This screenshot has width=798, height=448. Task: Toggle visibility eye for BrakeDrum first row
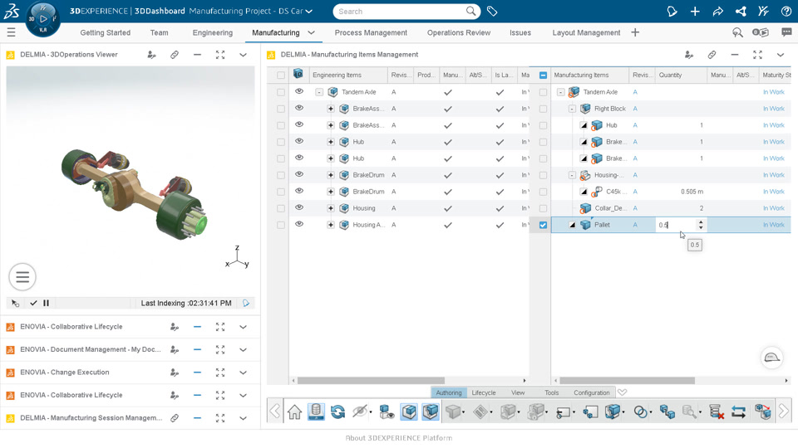tap(298, 174)
